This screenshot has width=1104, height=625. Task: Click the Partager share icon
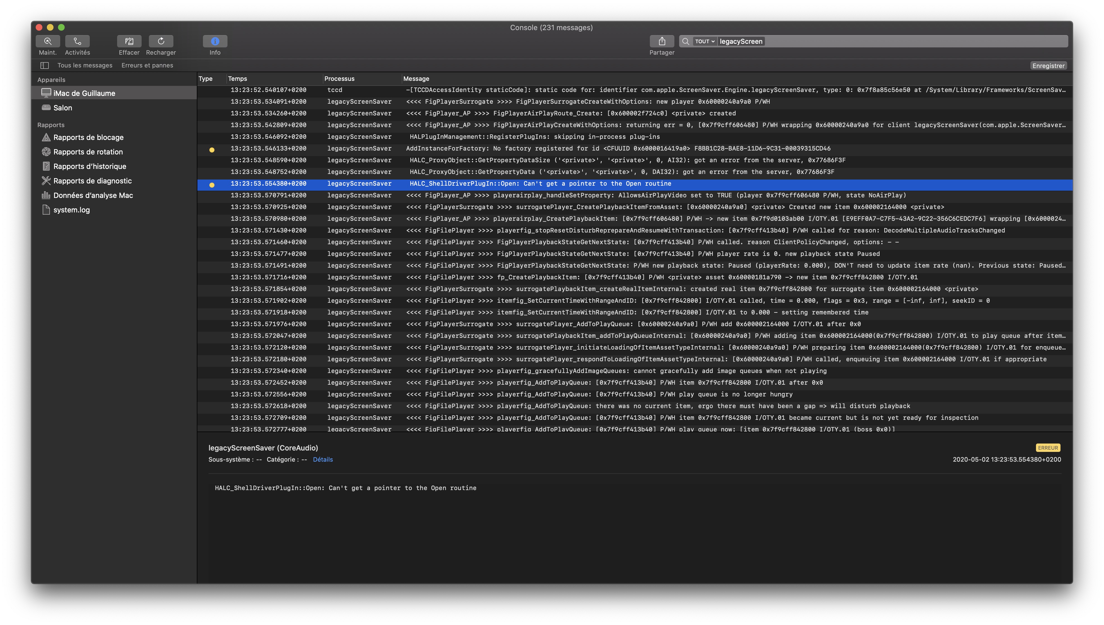[x=662, y=41]
